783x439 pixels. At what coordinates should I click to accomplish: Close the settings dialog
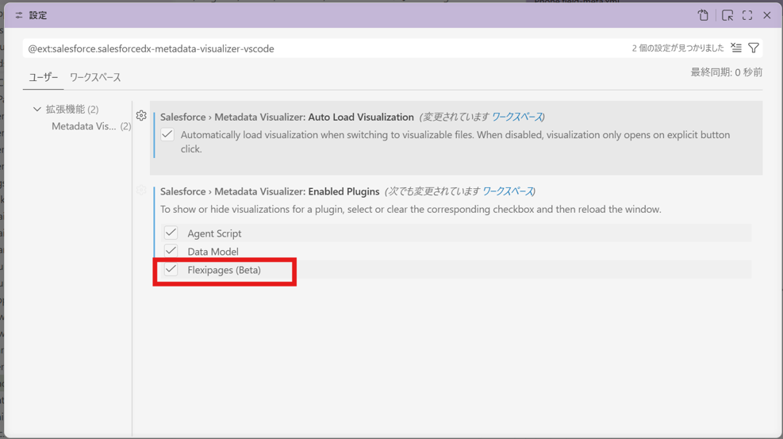click(x=767, y=16)
